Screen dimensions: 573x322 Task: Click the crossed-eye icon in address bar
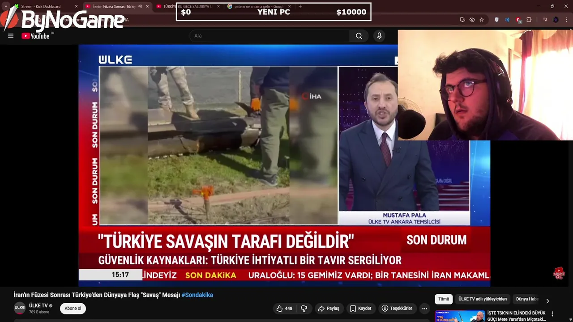click(472, 20)
